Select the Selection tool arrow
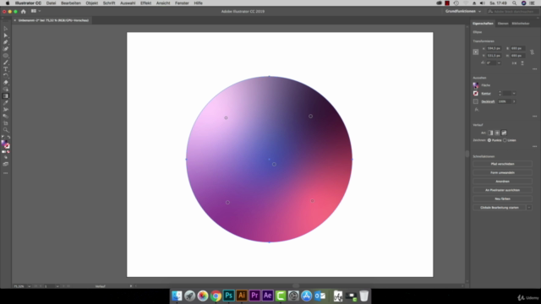Screen dimensions: 541x304 coord(6,29)
